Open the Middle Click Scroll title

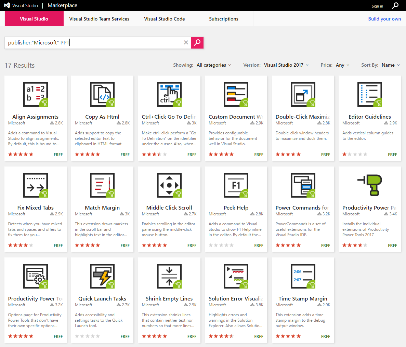169,208
